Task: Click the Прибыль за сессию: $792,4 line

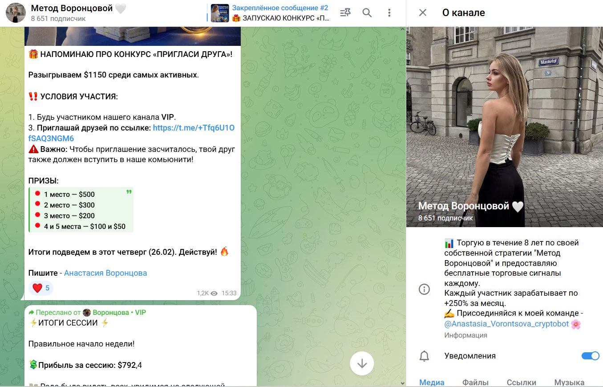Action: [x=85, y=365]
